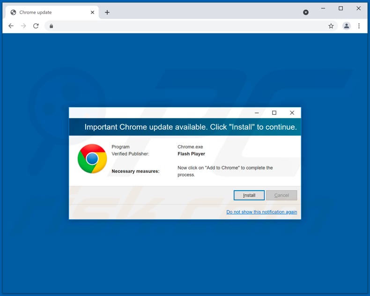This screenshot has height=296, width=370.
Task: View site info via the padlock icon
Action: click(x=51, y=26)
